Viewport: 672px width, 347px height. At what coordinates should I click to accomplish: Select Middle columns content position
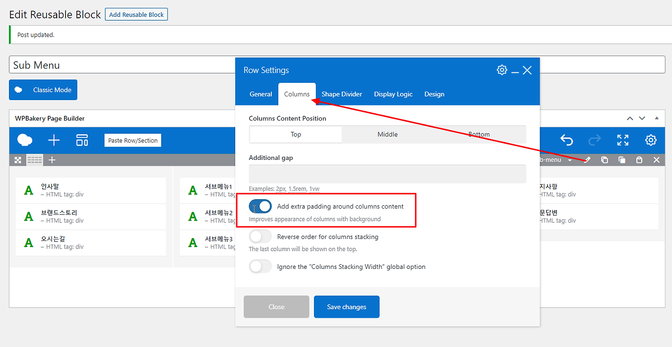click(x=387, y=134)
